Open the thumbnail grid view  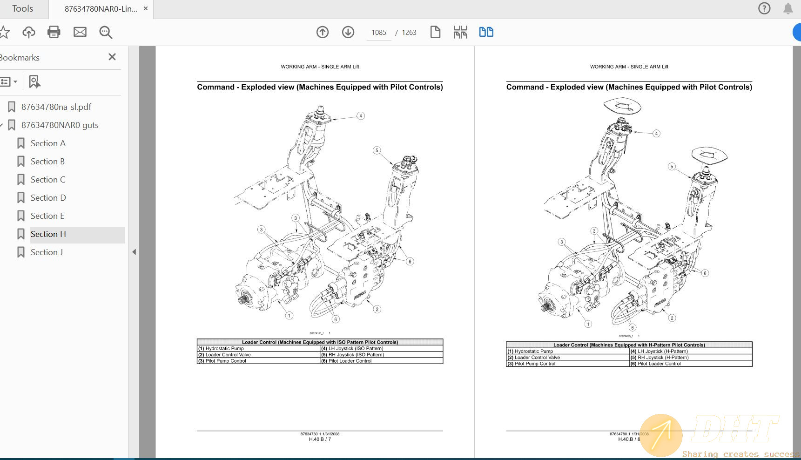click(460, 32)
